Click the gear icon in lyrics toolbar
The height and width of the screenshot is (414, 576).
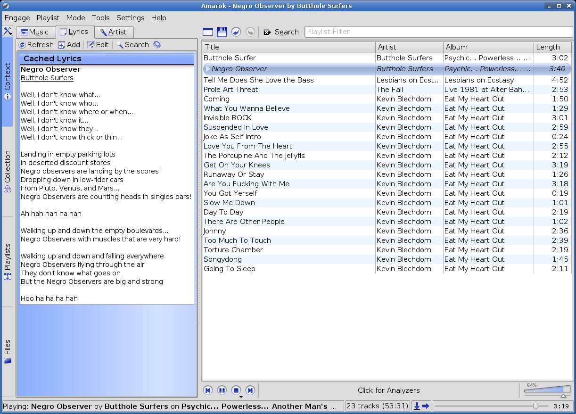pos(157,45)
